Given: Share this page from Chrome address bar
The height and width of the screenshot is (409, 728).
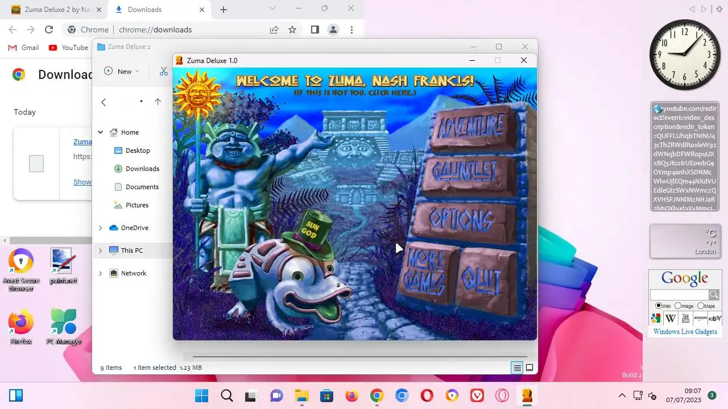Looking at the screenshot, I should tap(274, 30).
